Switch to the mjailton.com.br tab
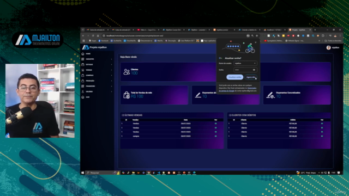Image resolution: width=349 pixels, height=196 pixels. [224, 30]
